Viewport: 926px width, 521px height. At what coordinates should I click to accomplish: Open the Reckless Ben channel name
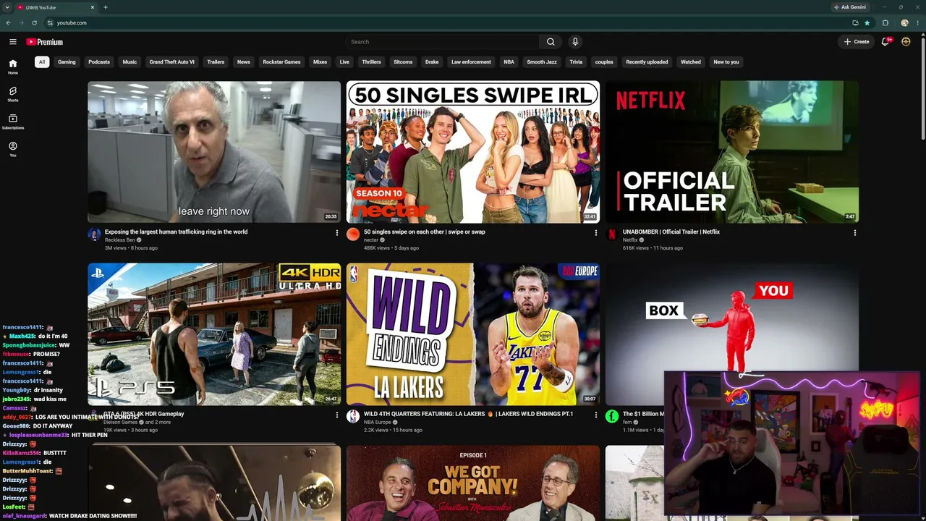120,240
